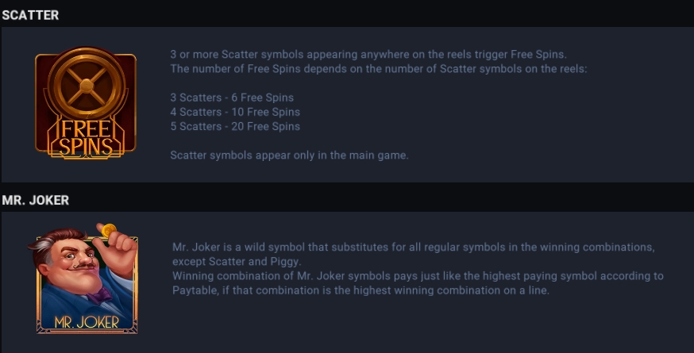Select the Mr. Joker character's face
694x353 pixels.
[x=71, y=262]
